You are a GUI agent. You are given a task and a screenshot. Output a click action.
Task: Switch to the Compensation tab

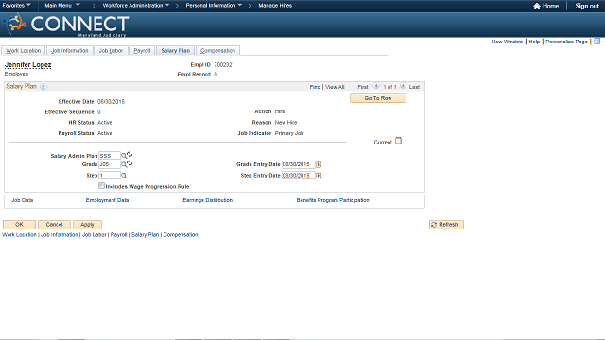tap(218, 50)
